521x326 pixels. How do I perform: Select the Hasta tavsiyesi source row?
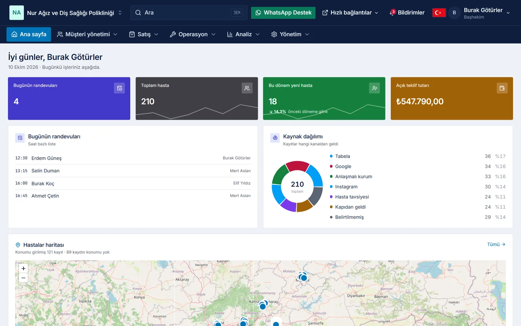click(418, 197)
